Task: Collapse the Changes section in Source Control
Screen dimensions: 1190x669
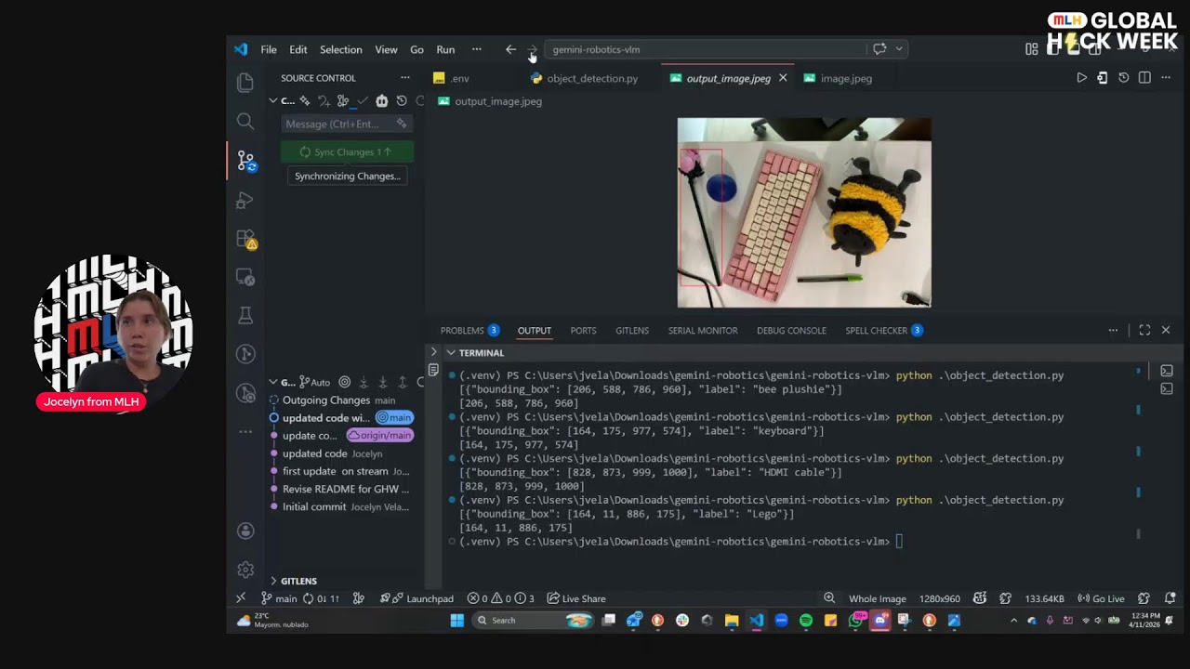Action: pos(273,100)
